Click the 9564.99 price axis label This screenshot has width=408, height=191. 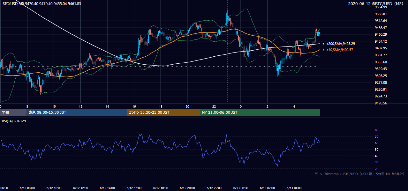pyautogui.click(x=381, y=7)
